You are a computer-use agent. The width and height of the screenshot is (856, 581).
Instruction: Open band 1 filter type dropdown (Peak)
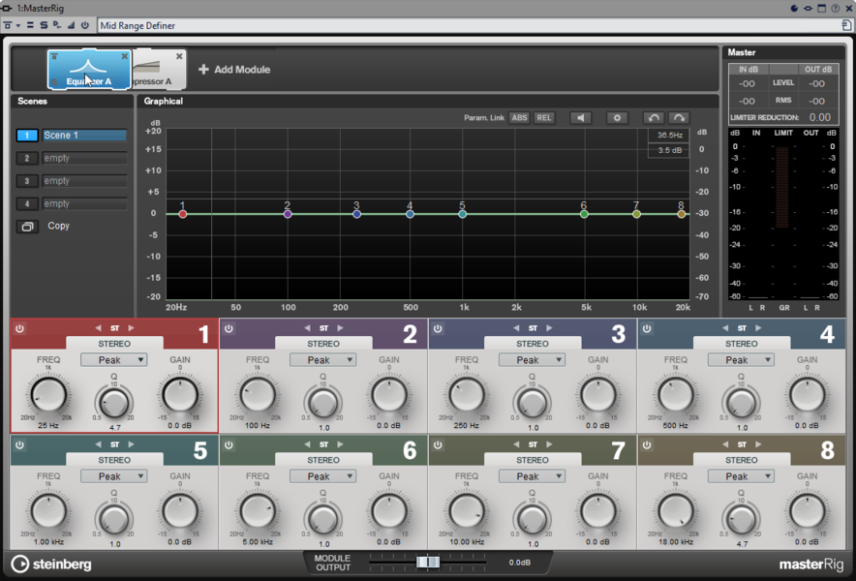pyautogui.click(x=113, y=360)
